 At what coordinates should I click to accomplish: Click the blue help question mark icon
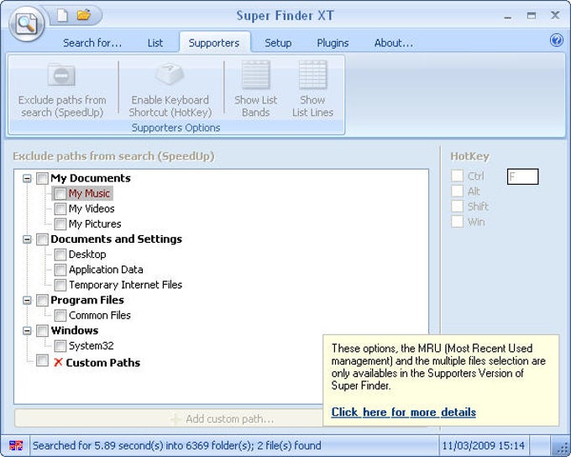(556, 39)
